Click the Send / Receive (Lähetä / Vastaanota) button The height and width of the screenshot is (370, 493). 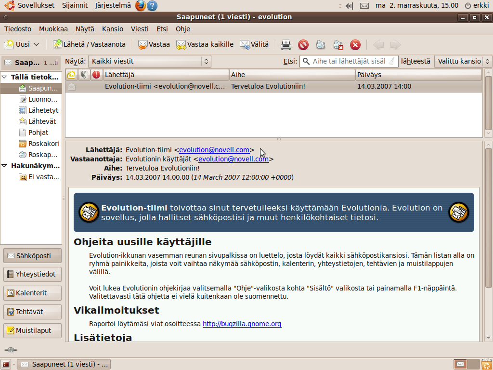click(90, 44)
